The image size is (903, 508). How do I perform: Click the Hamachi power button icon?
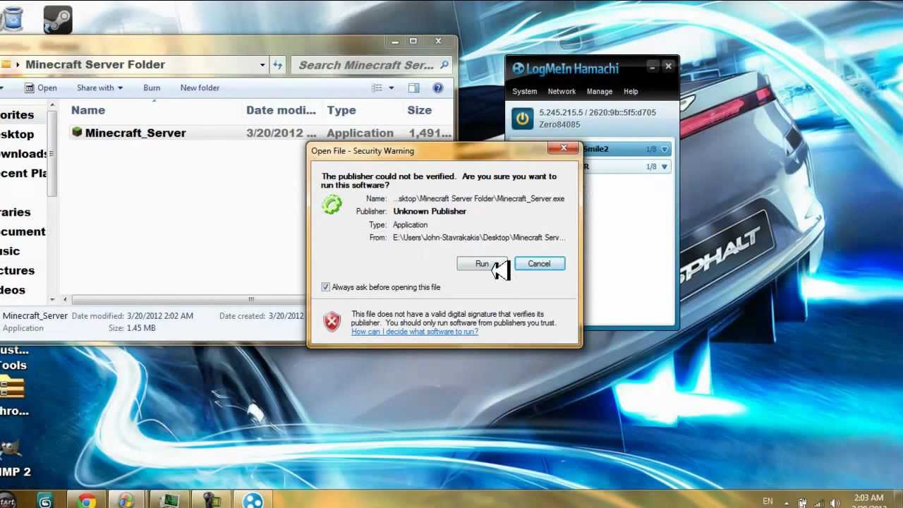point(522,118)
